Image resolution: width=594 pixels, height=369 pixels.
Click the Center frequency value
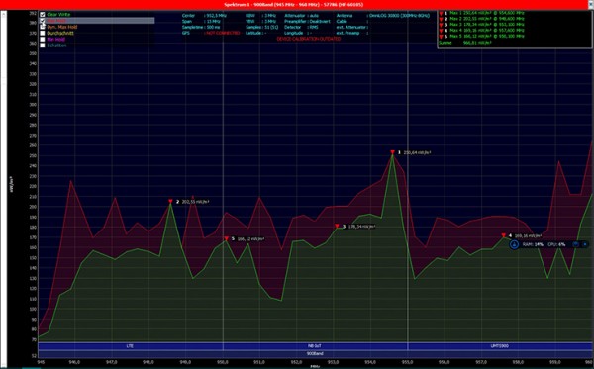[216, 16]
